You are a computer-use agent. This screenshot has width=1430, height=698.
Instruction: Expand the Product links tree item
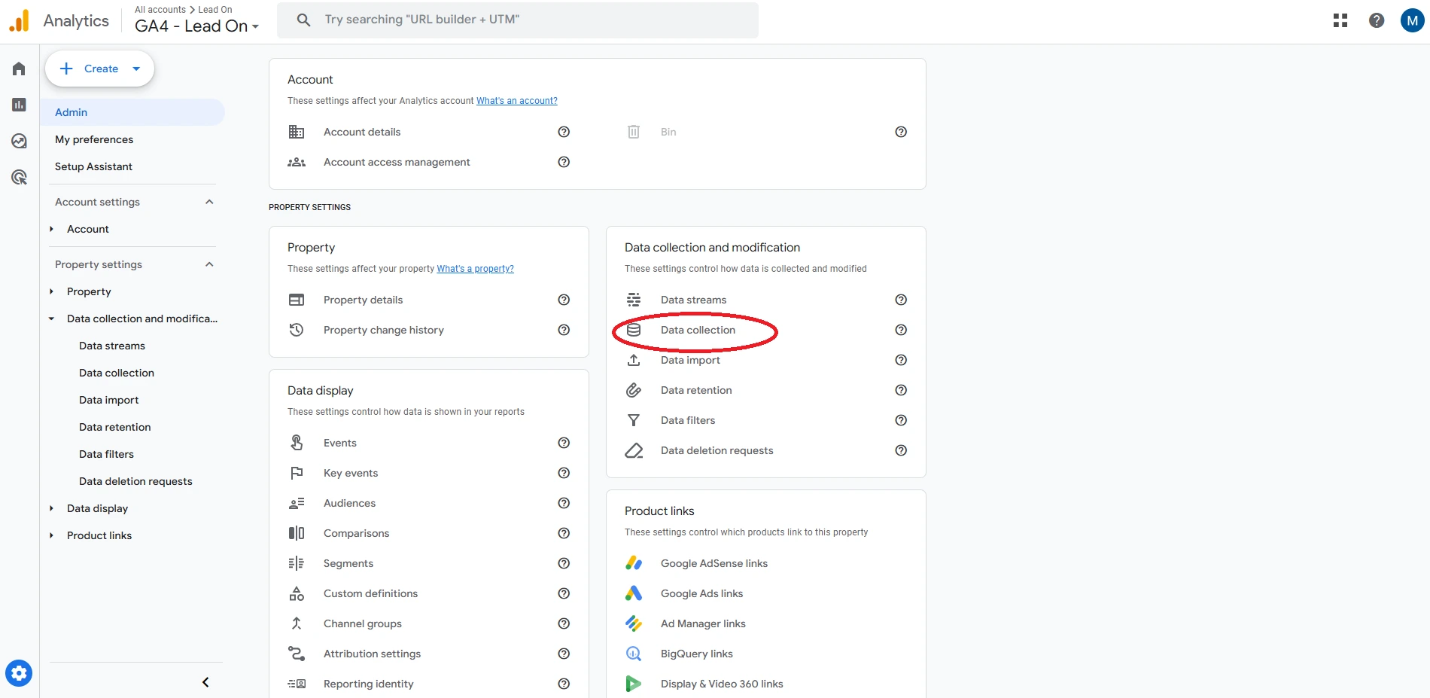click(x=51, y=535)
